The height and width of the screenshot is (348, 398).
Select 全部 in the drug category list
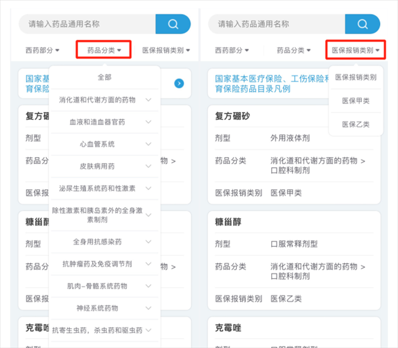click(105, 77)
